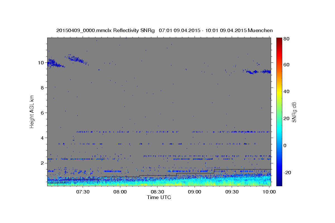Click the height tick label 4
This screenshot has width=335, height=223.
coord(43,138)
